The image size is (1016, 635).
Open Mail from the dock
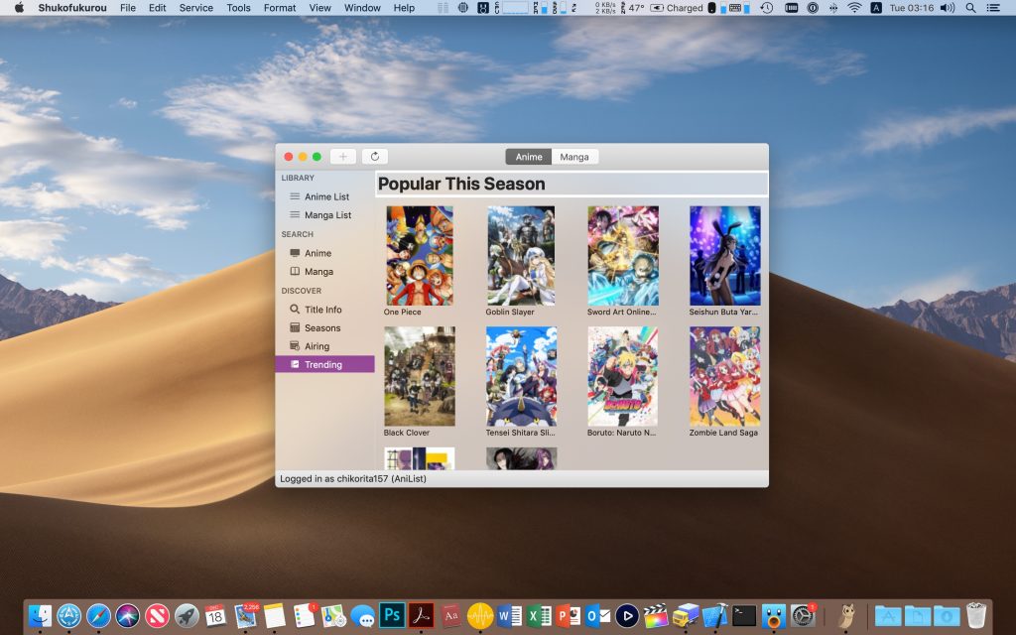click(x=246, y=615)
